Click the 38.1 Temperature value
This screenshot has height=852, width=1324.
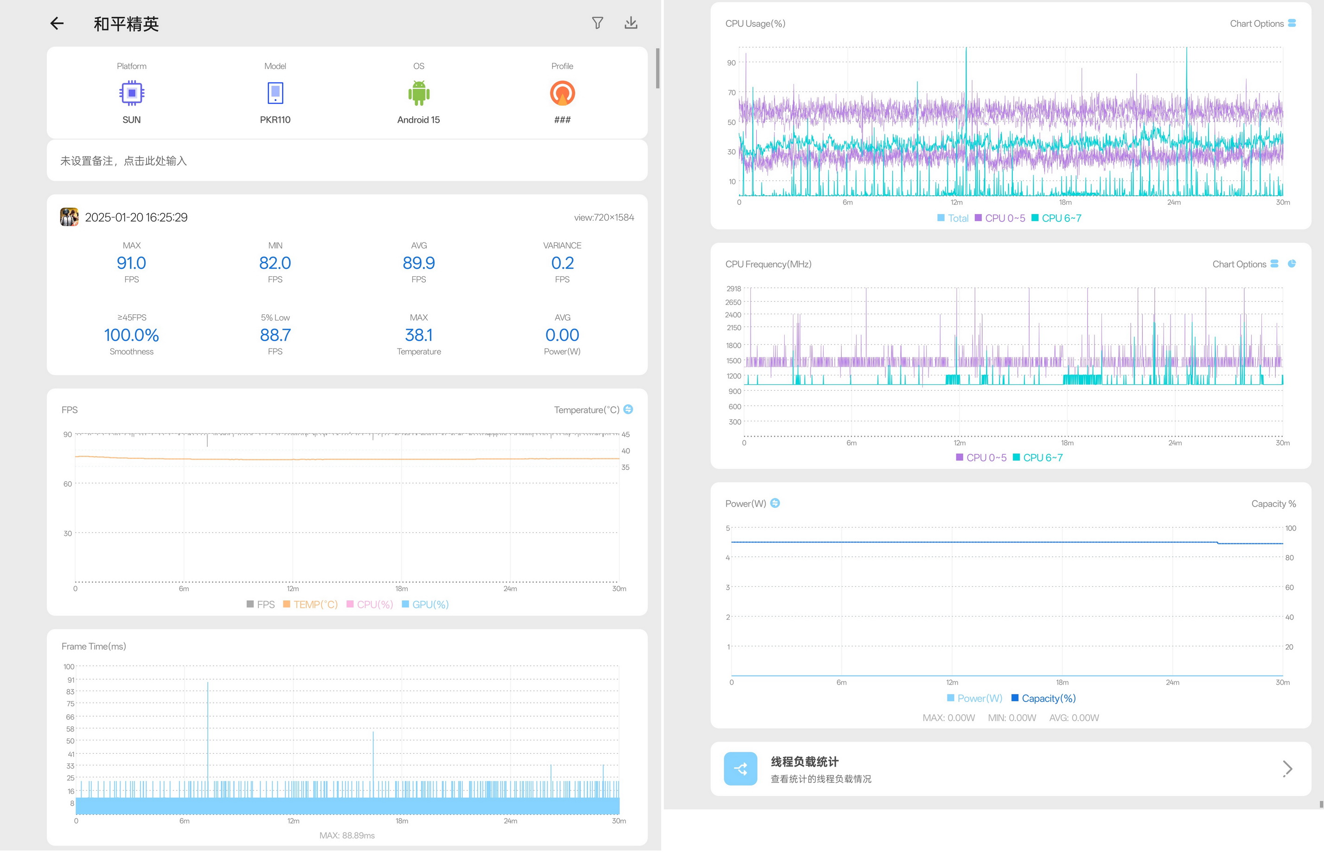418,335
